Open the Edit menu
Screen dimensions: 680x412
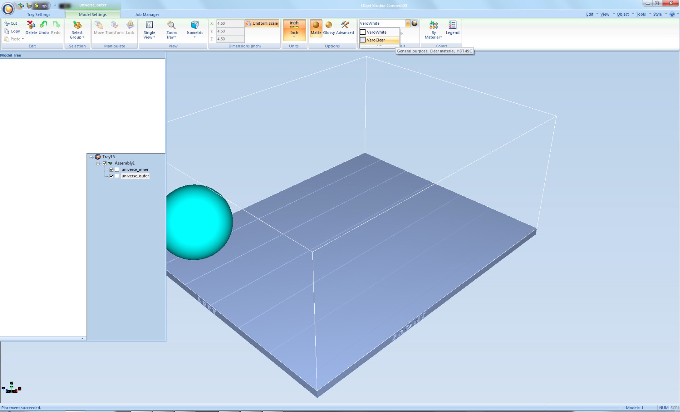point(590,14)
